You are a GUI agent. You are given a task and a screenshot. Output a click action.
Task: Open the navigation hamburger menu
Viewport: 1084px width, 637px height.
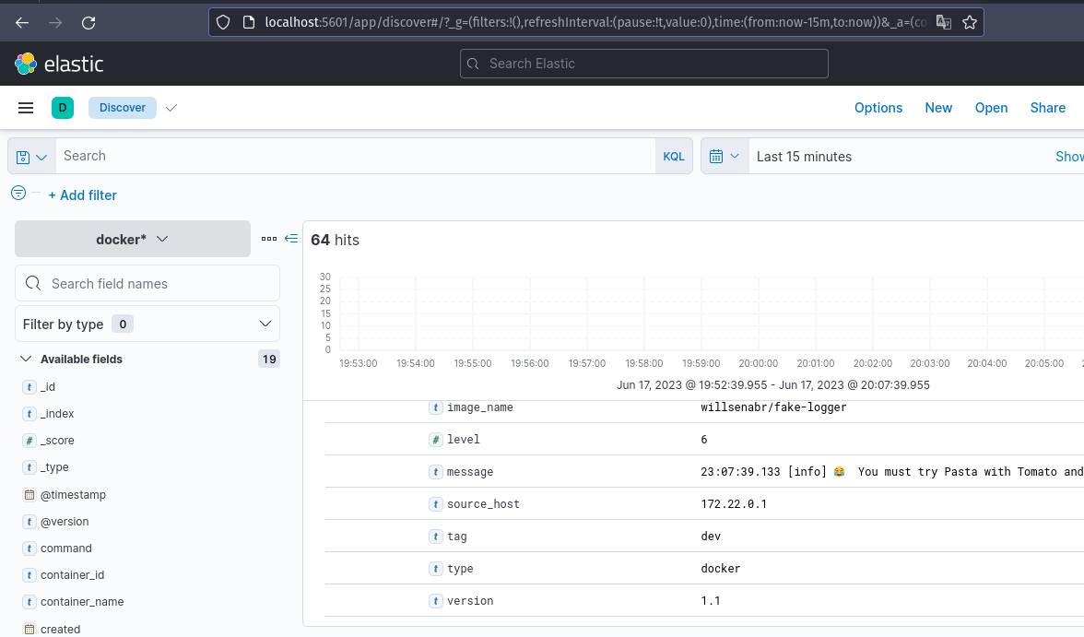tap(26, 107)
